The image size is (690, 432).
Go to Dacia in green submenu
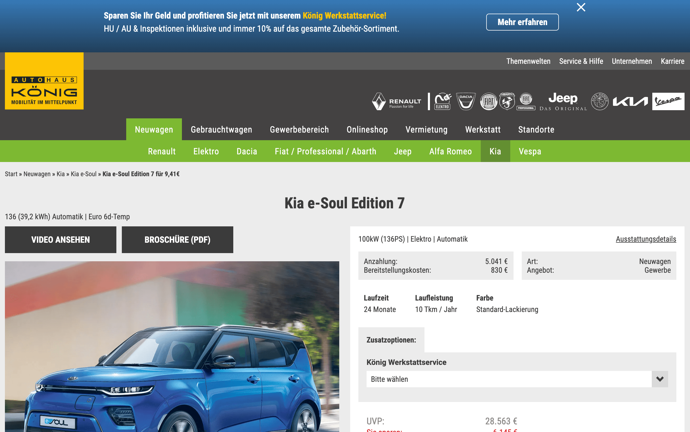tap(247, 151)
